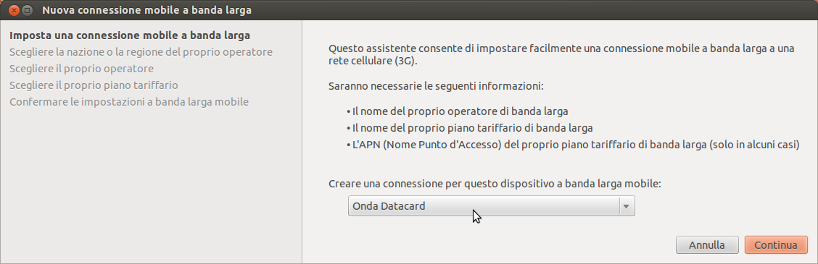Image resolution: width=818 pixels, height=264 pixels.
Task: Click the Continua button
Action: point(776,244)
